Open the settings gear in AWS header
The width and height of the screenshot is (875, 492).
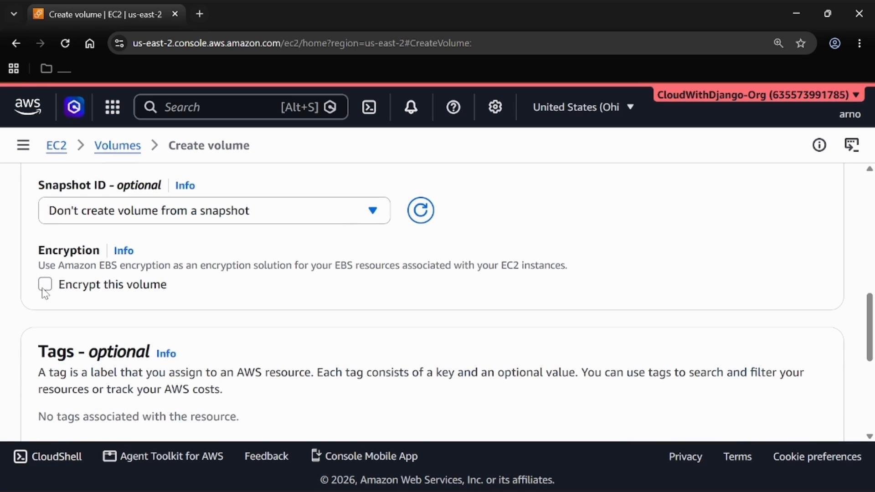point(495,107)
